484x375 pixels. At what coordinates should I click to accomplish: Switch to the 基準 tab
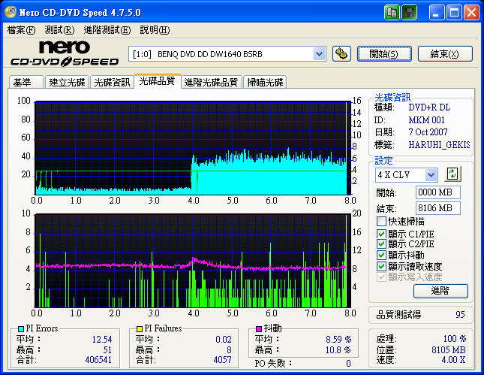tap(26, 82)
